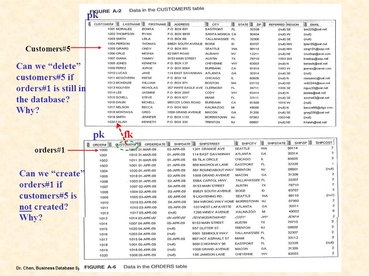Click the icon beside the SHIPSTREET column header
This screenshot has width=369, height=276.
(194, 143)
